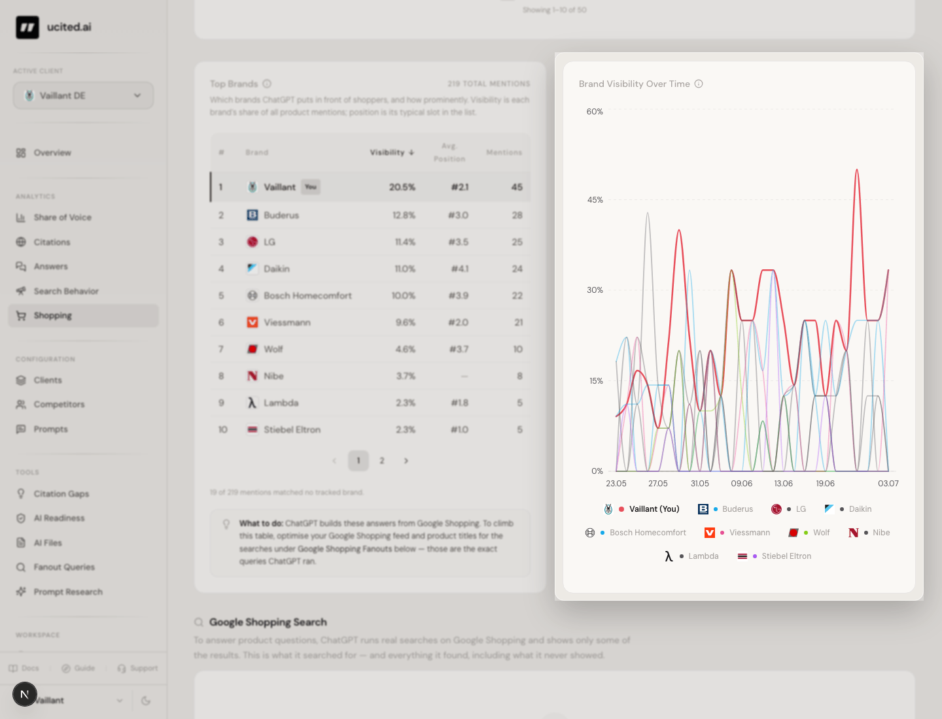Click the LG logo in the table
The width and height of the screenshot is (942, 719).
(253, 242)
